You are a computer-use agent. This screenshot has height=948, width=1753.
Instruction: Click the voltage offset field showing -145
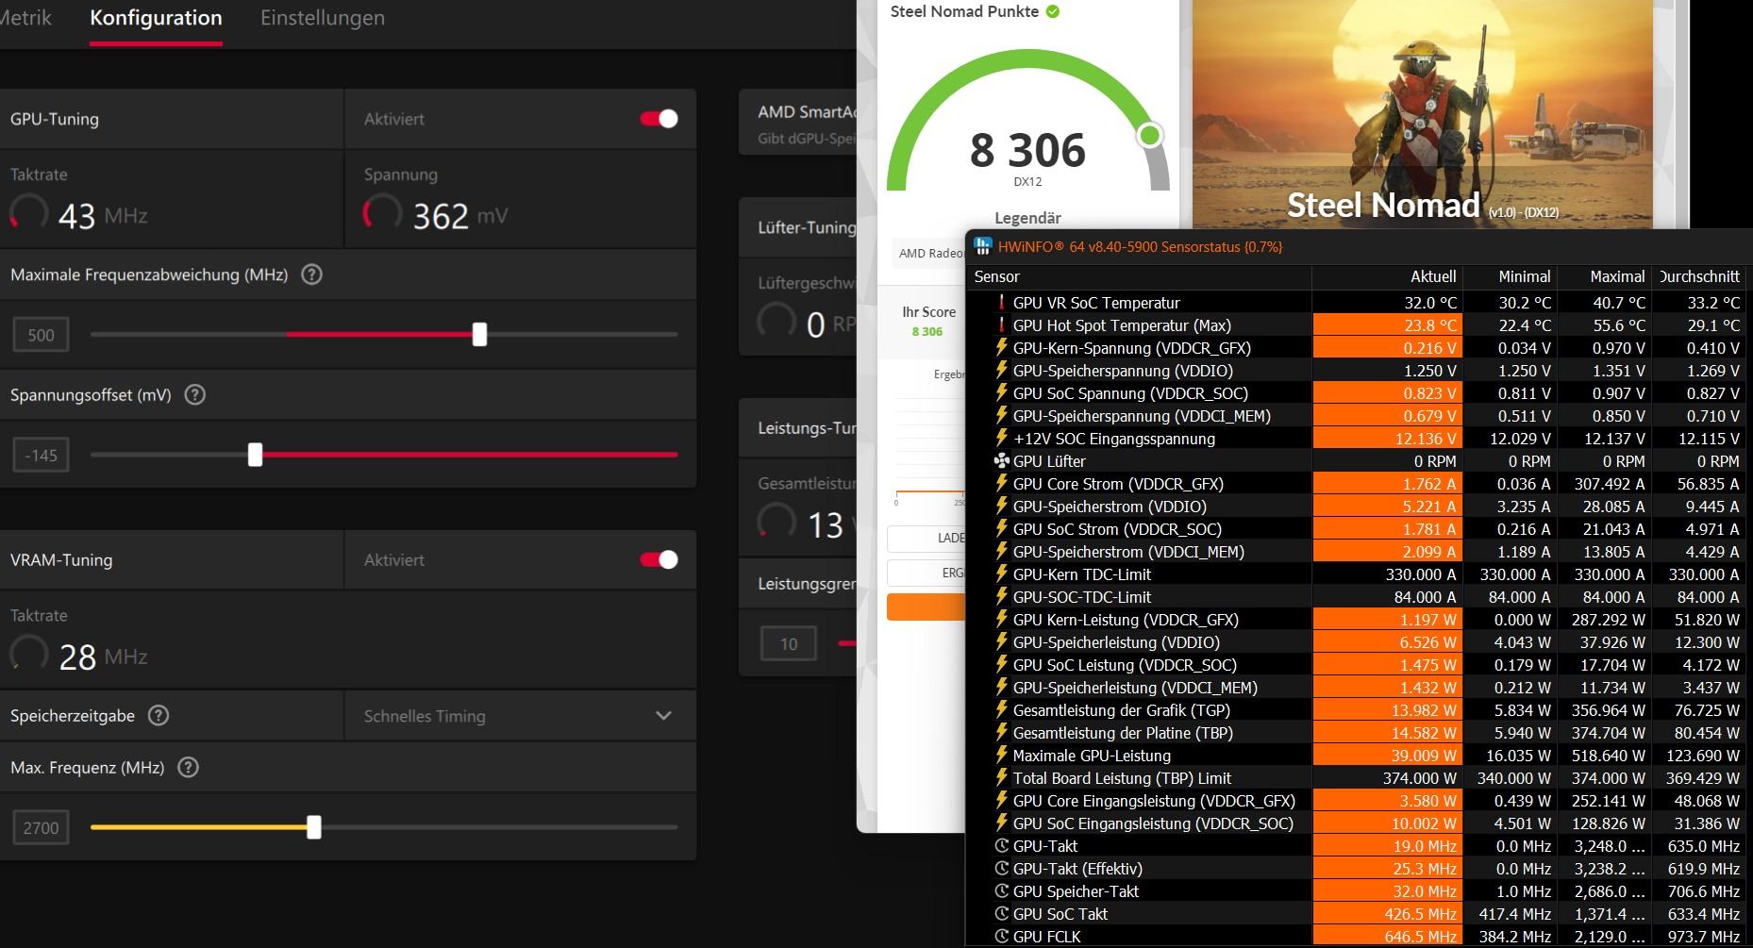tap(41, 456)
